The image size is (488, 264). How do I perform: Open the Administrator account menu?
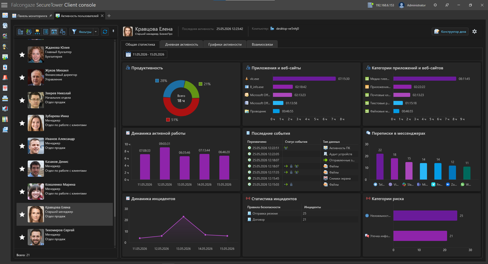coord(413,5)
